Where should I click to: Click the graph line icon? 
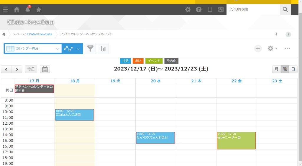(68, 48)
